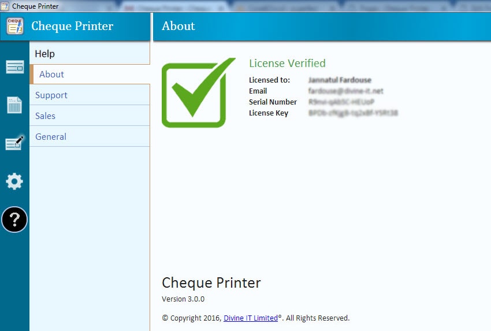
Task: Open settings via the gear icon
Action: point(14,181)
